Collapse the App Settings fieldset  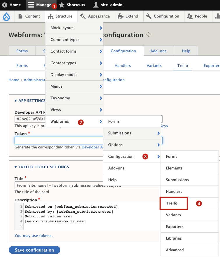click(x=16, y=101)
